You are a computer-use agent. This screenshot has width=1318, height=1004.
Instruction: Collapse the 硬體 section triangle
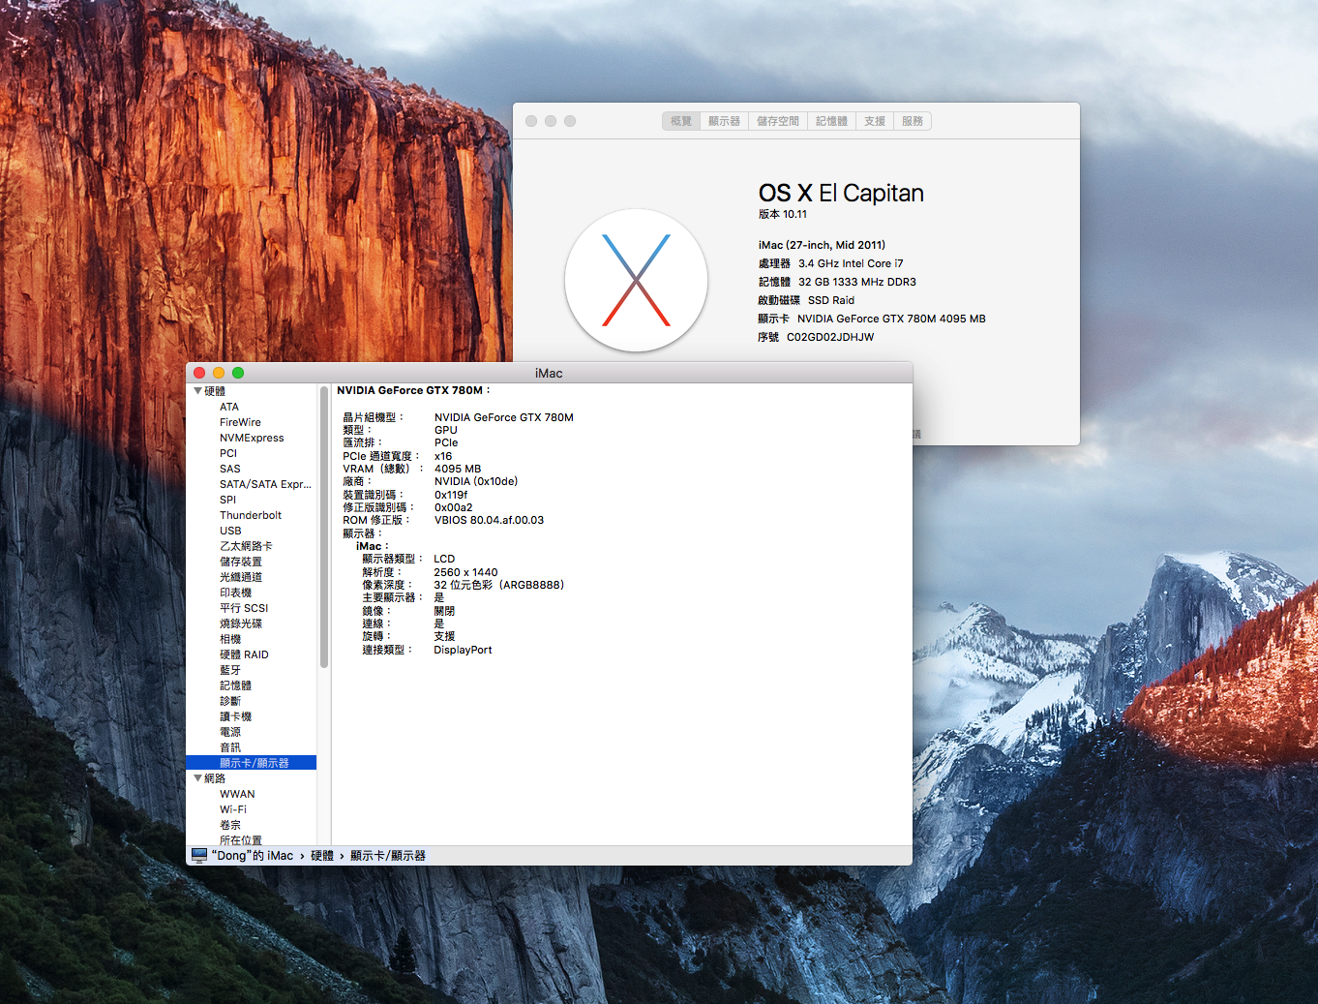click(198, 391)
